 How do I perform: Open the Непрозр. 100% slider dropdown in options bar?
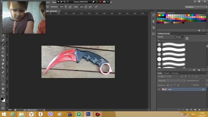[x=66, y=7]
